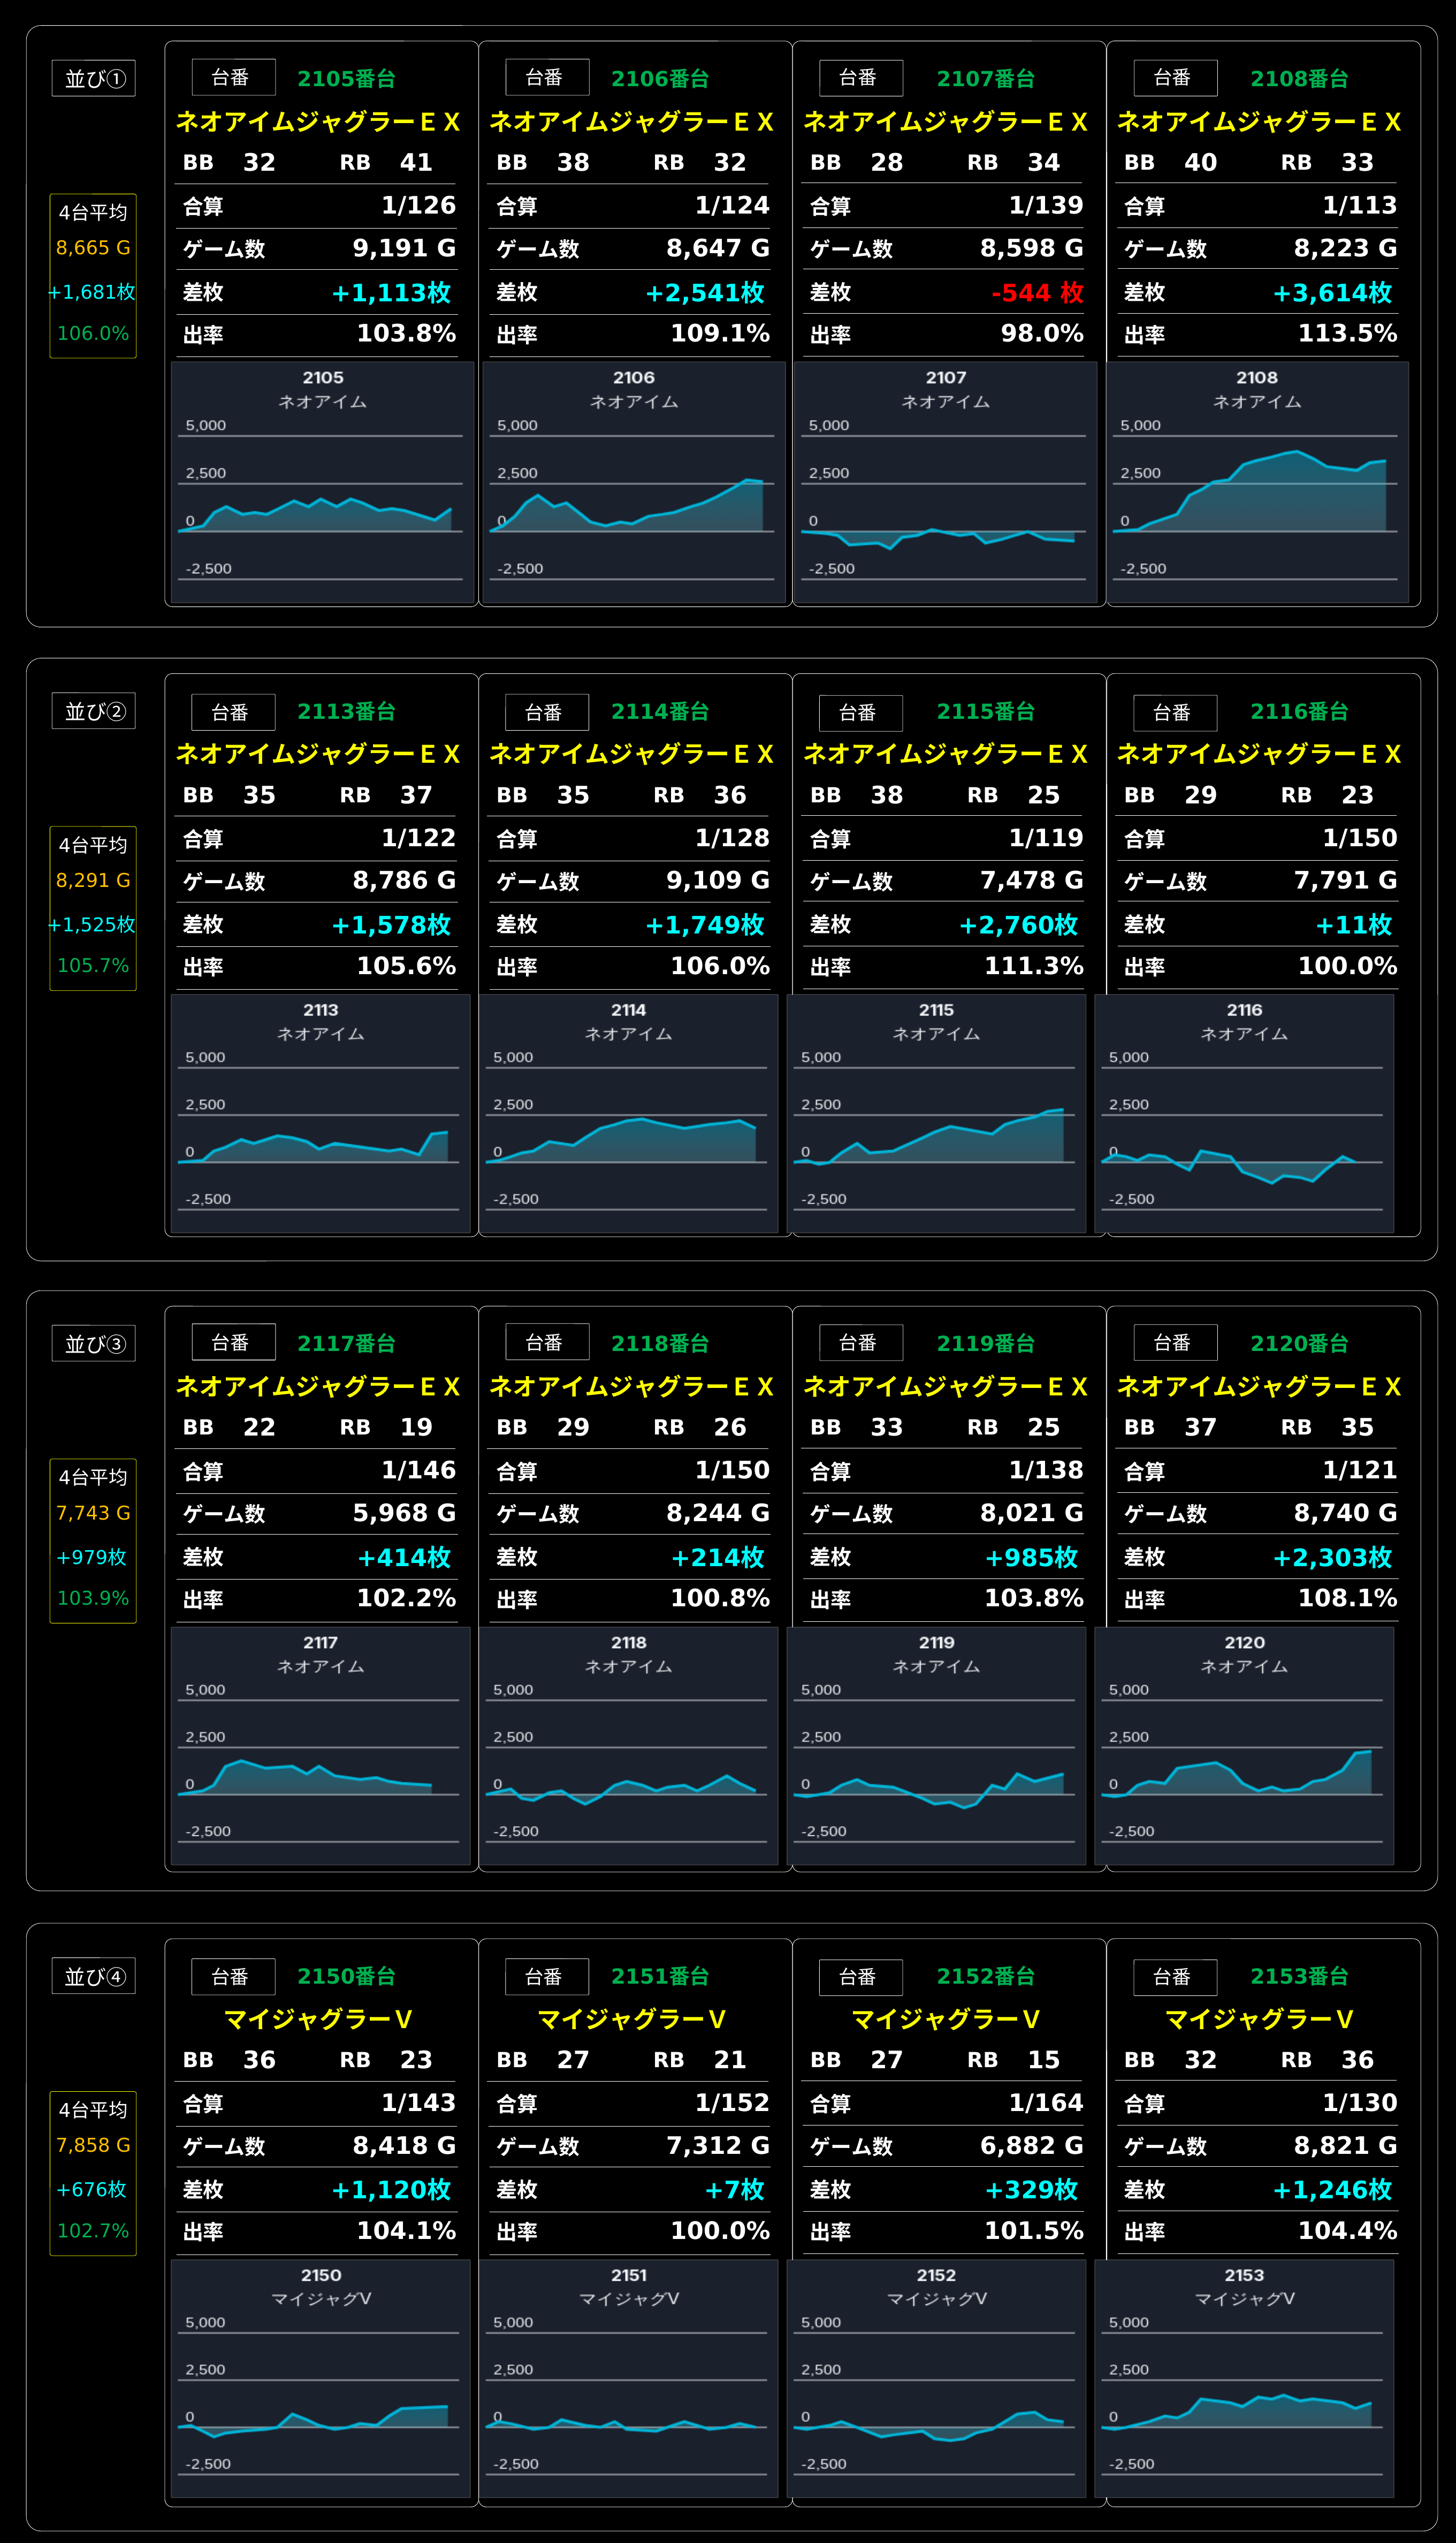Click the 9,191 G game count
1456x2543 pixels.
404,248
